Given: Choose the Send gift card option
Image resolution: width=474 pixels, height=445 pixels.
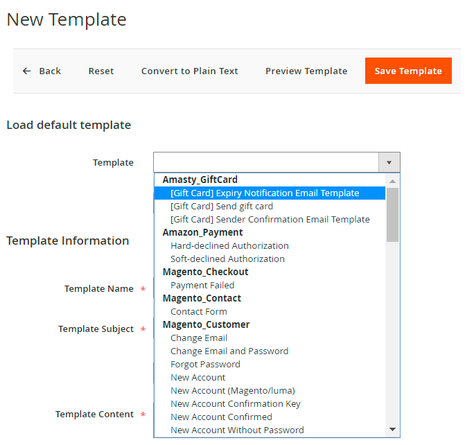Looking at the screenshot, I should [222, 206].
